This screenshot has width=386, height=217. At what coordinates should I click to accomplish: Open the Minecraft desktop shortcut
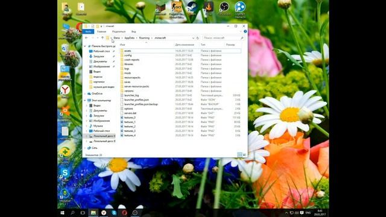[x=160, y=7]
